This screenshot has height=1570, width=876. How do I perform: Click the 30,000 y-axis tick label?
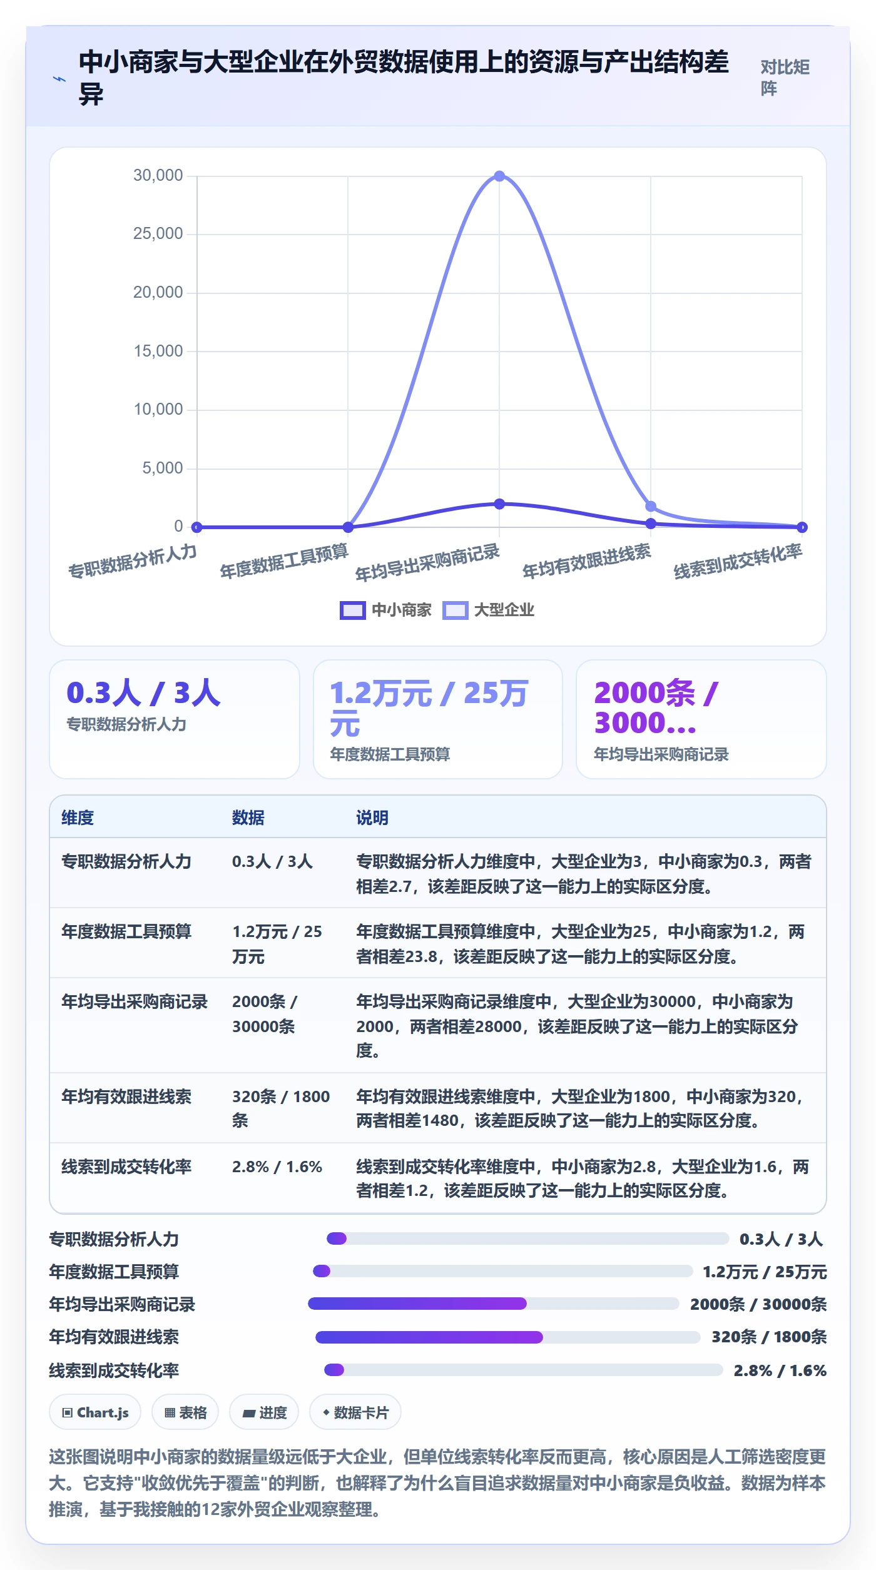pyautogui.click(x=158, y=175)
